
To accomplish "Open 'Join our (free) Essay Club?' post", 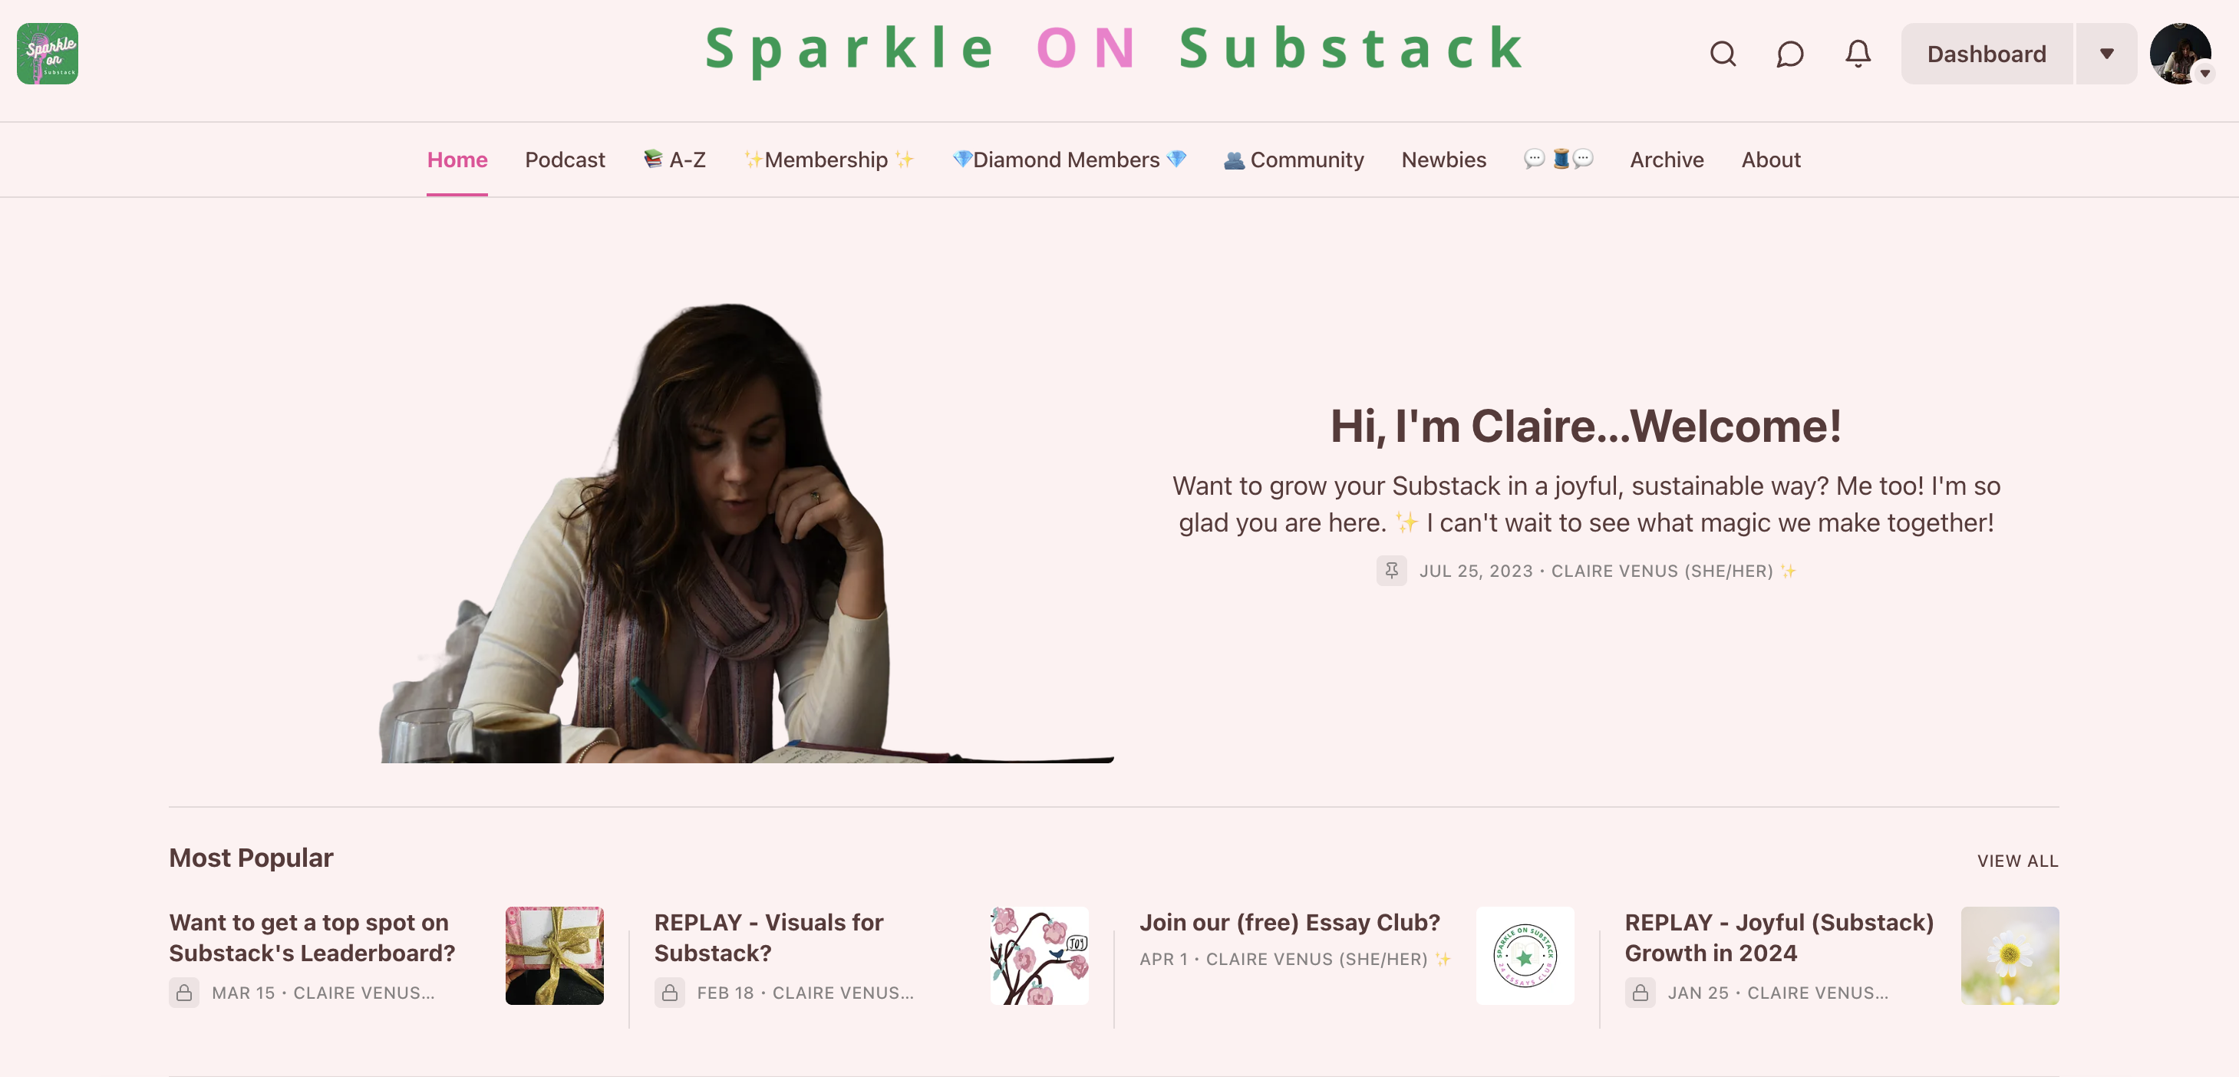I will point(1290,922).
